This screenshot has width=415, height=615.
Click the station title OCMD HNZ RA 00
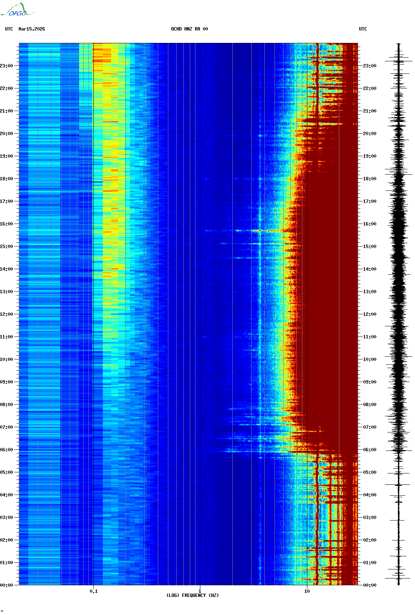(189, 29)
